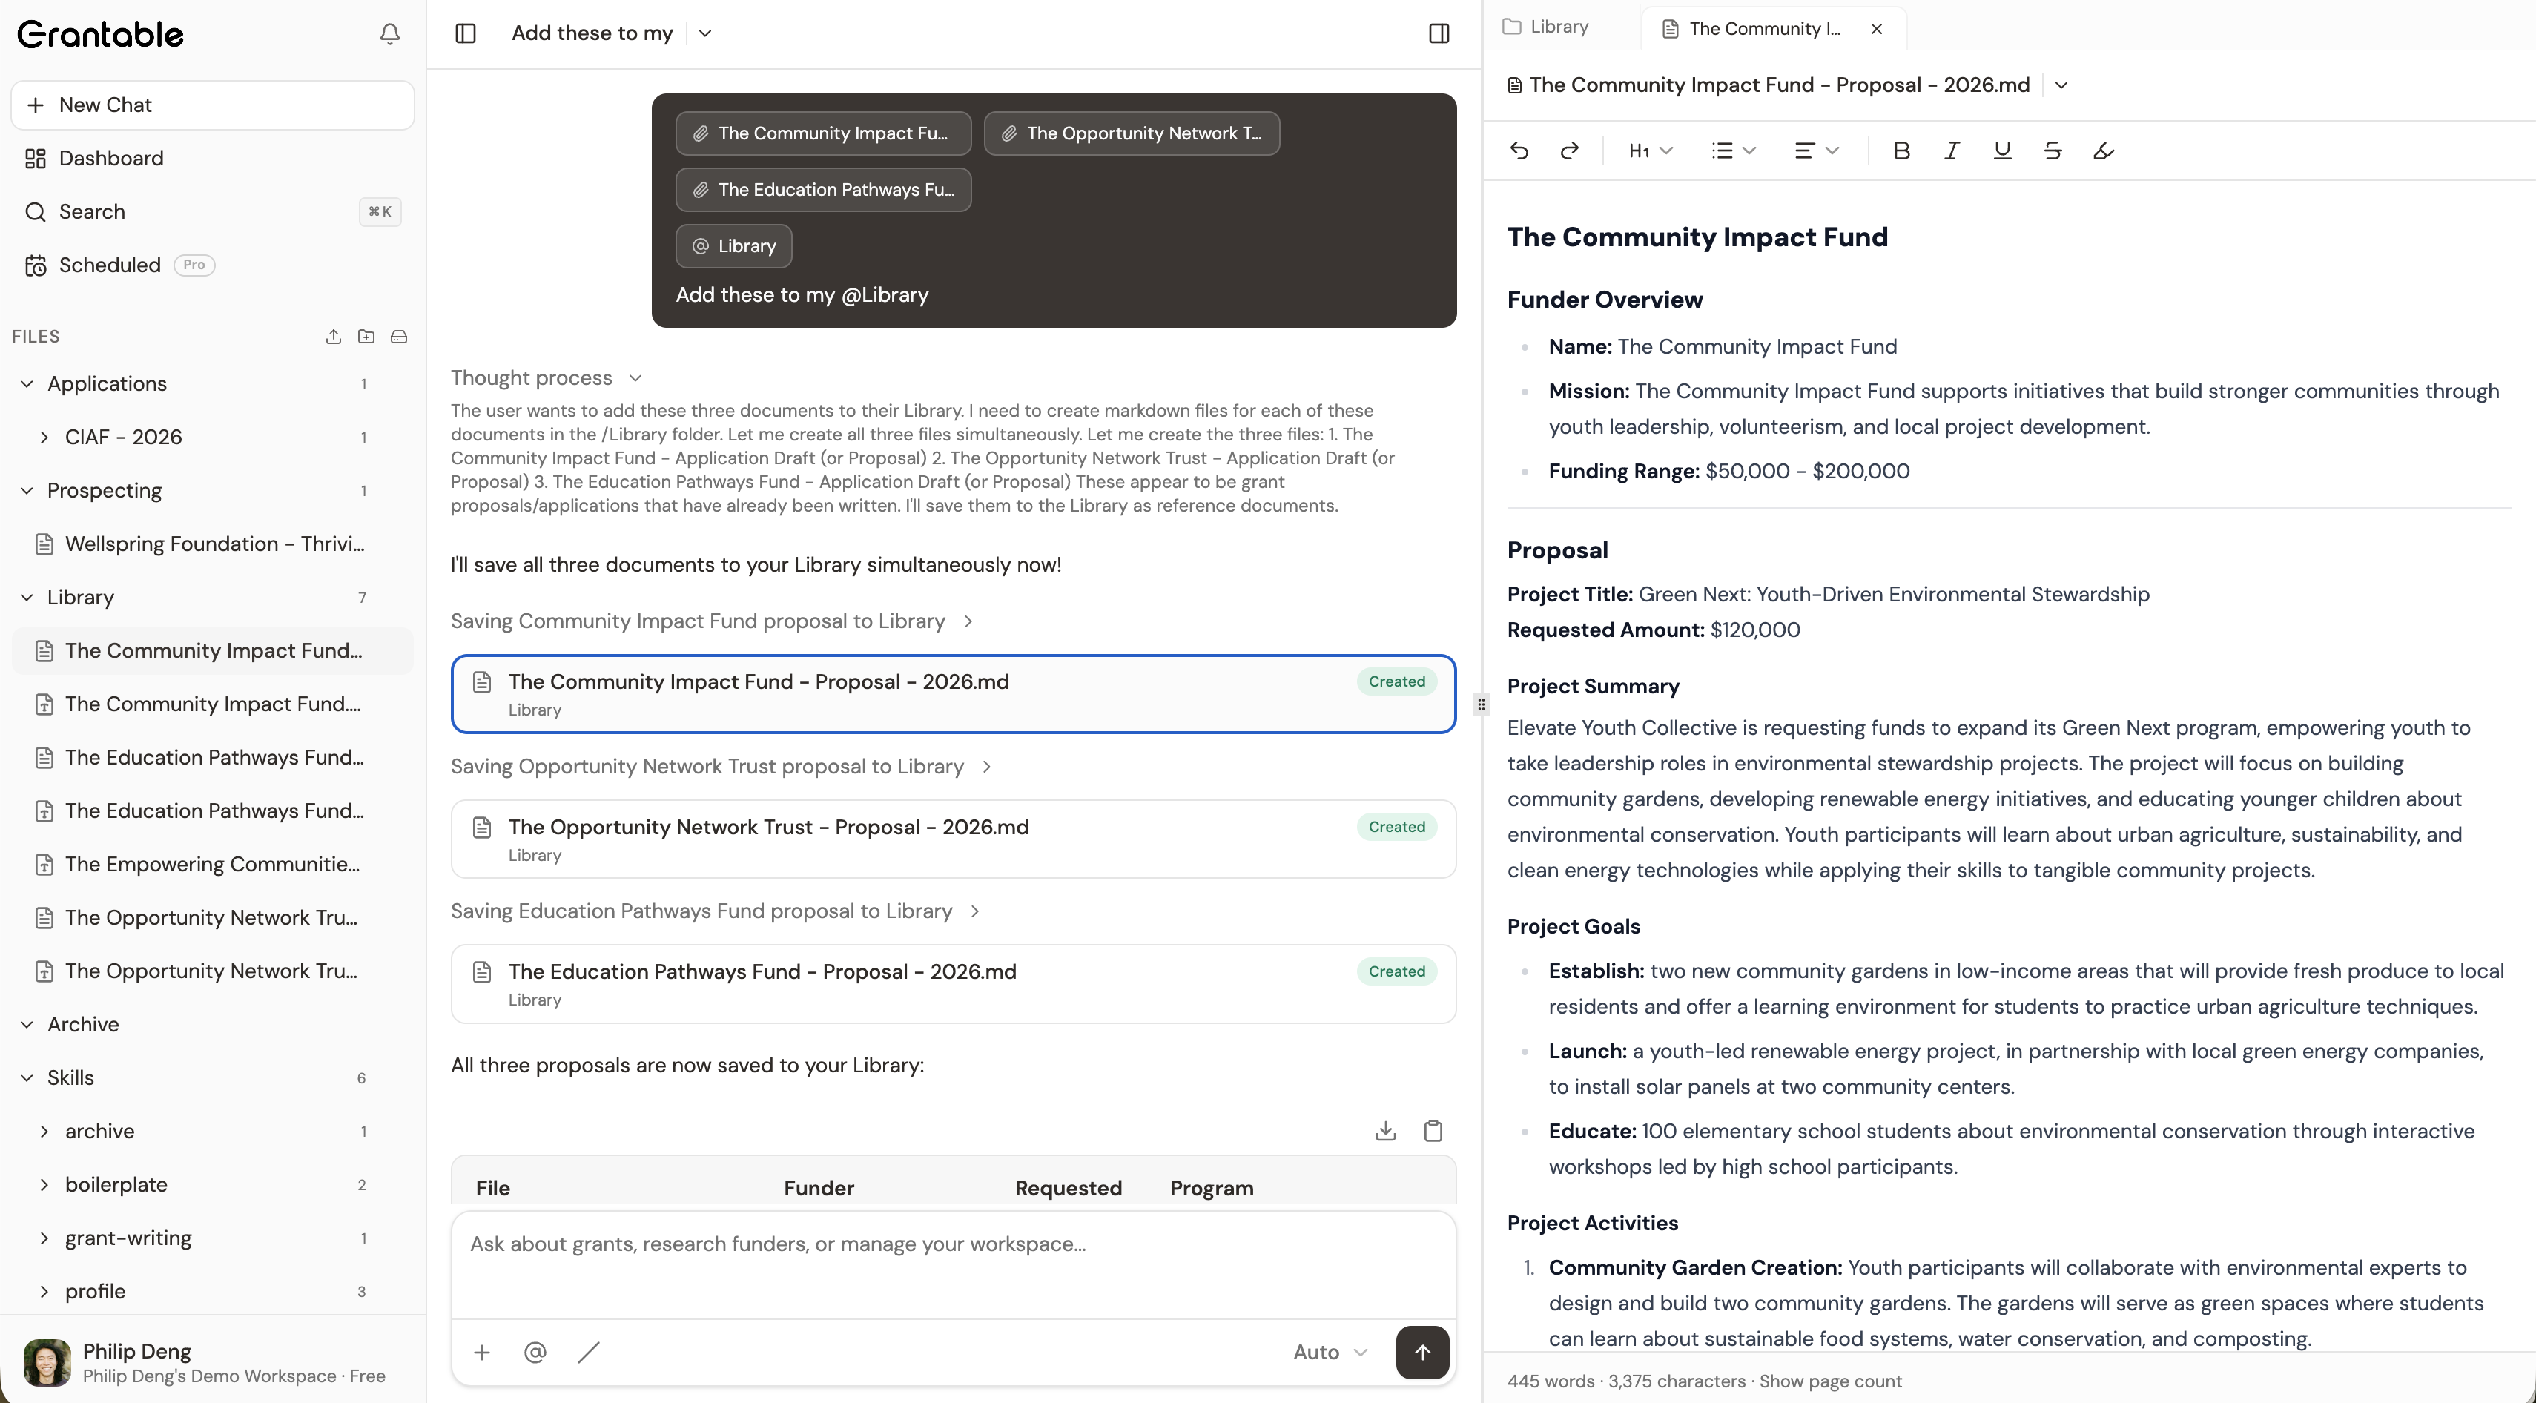2536x1403 pixels.
Task: Switch to the Library tab
Action: coord(1556,27)
